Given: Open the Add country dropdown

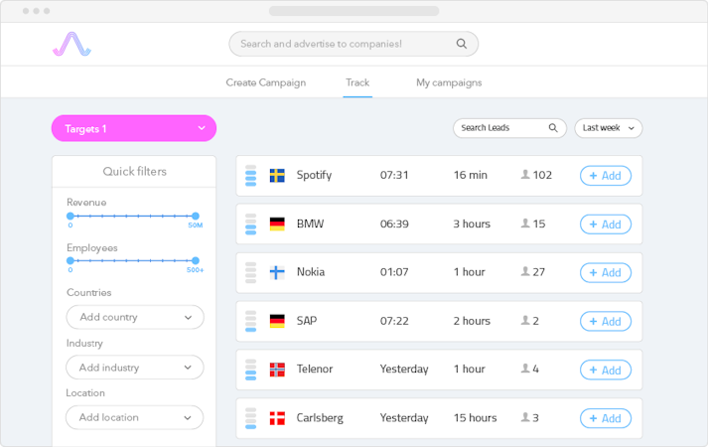Looking at the screenshot, I should point(135,317).
